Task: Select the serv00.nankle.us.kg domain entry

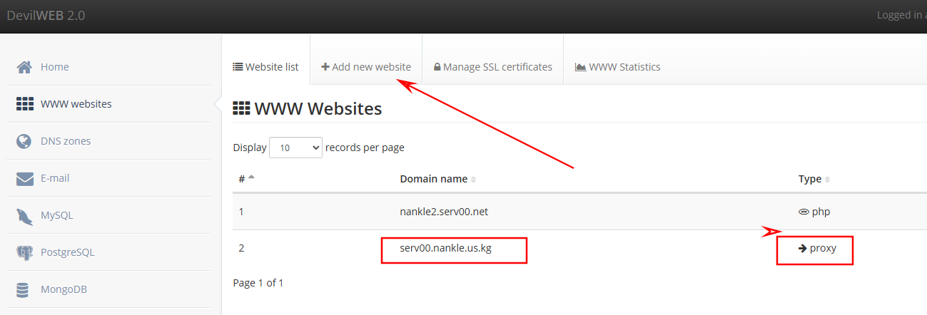Action: coord(445,249)
